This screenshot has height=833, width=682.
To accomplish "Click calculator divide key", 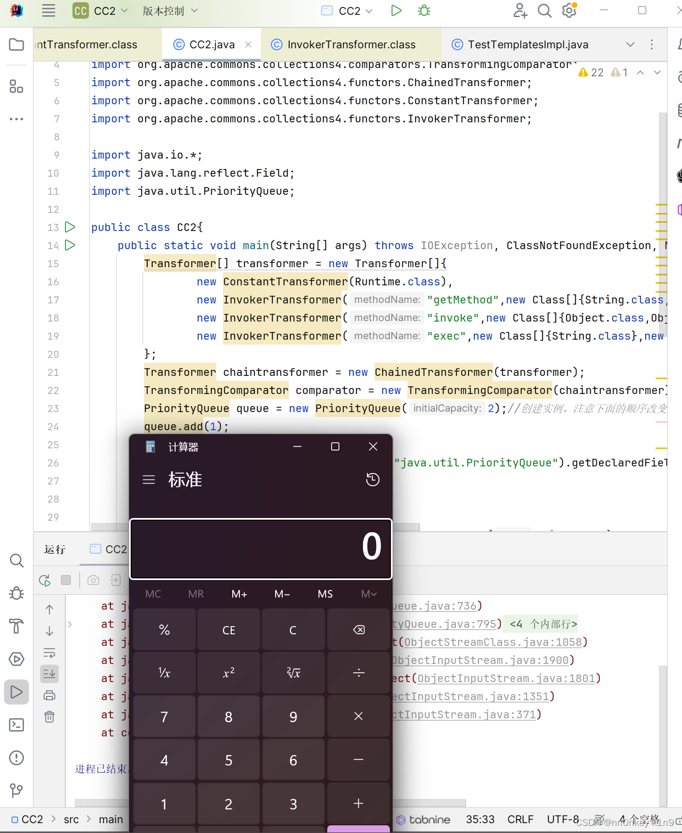I will pyautogui.click(x=359, y=673).
